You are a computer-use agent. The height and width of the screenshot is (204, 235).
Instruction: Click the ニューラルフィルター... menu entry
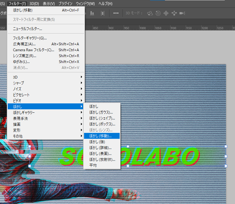[x=28, y=29]
